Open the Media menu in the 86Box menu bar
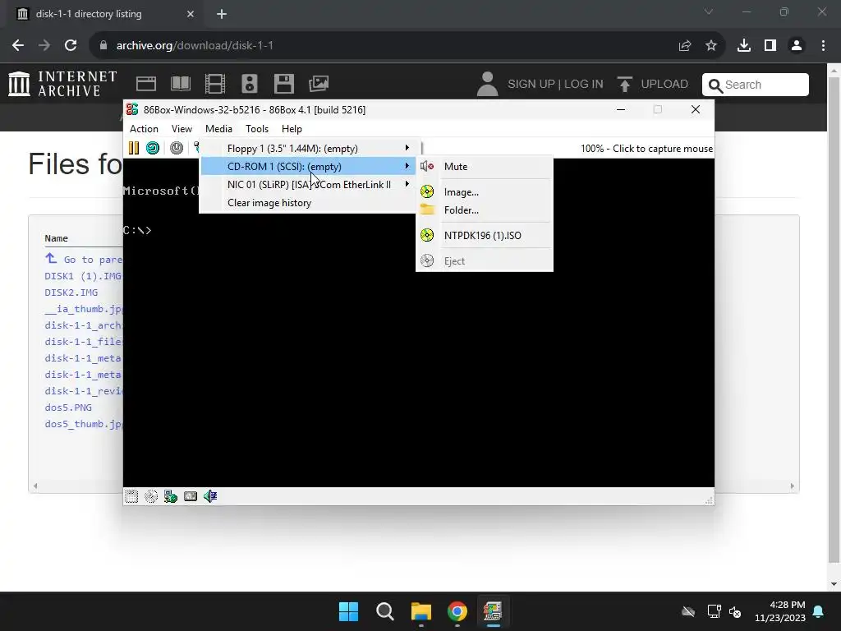The width and height of the screenshot is (841, 631). pyautogui.click(x=218, y=129)
